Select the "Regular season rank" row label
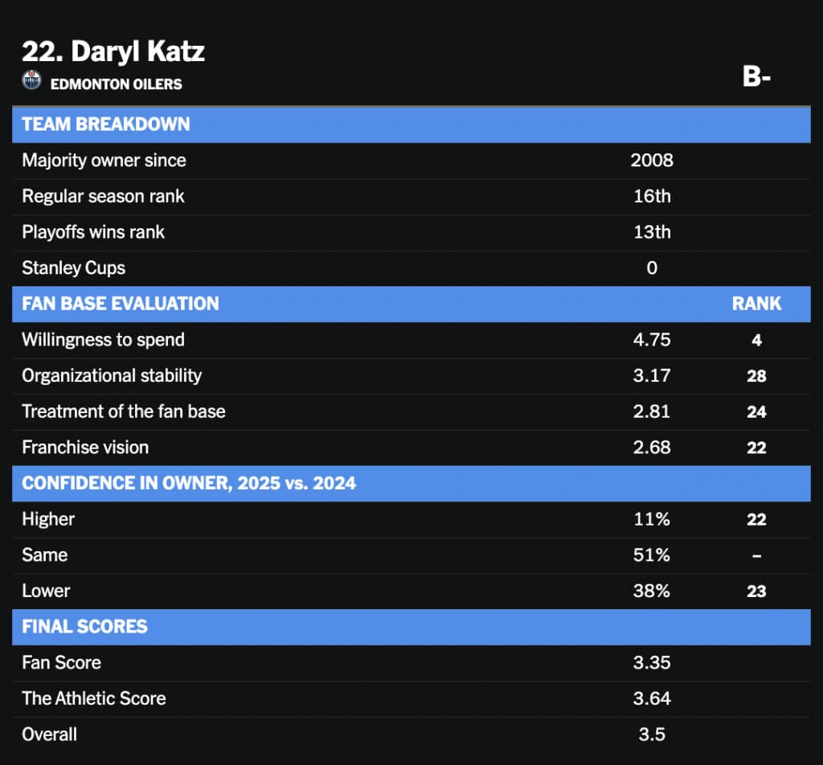Screen dimensions: 823x765 pyautogui.click(x=103, y=196)
